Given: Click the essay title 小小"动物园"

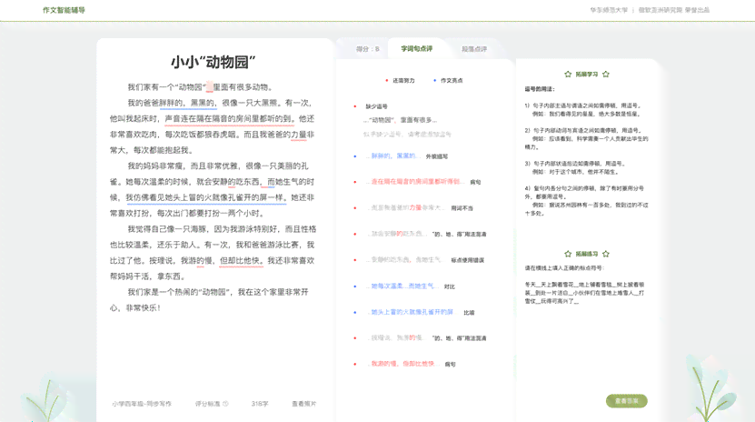Looking at the screenshot, I should point(214,62).
